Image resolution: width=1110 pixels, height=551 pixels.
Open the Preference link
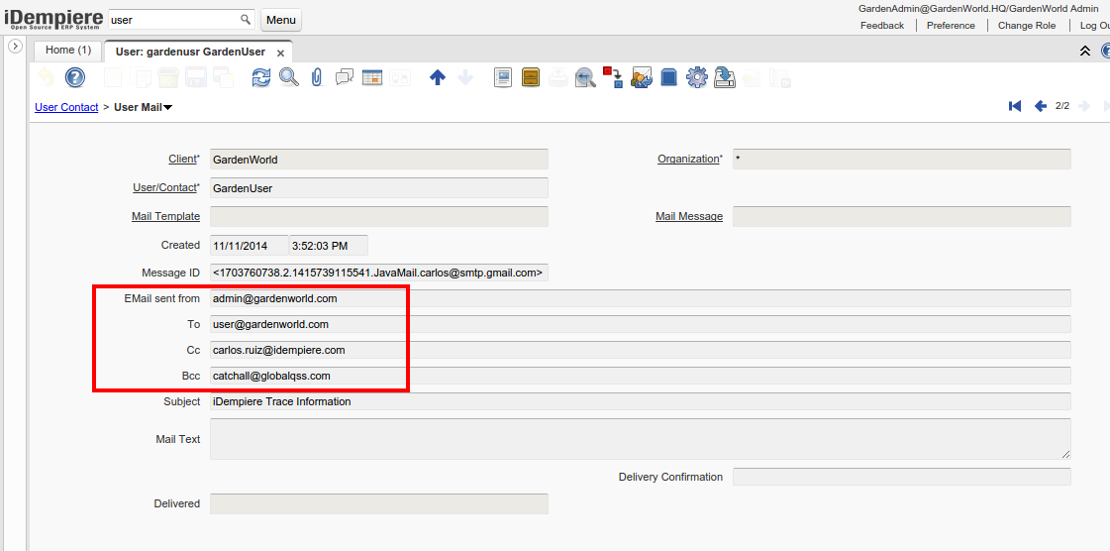[951, 26]
